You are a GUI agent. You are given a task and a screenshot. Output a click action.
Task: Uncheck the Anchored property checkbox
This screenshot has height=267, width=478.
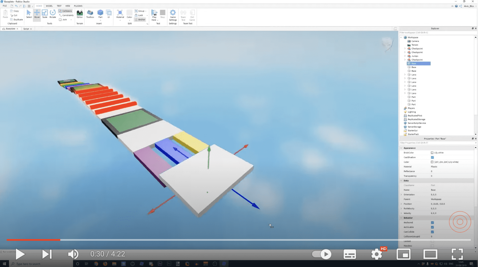tap(432, 222)
